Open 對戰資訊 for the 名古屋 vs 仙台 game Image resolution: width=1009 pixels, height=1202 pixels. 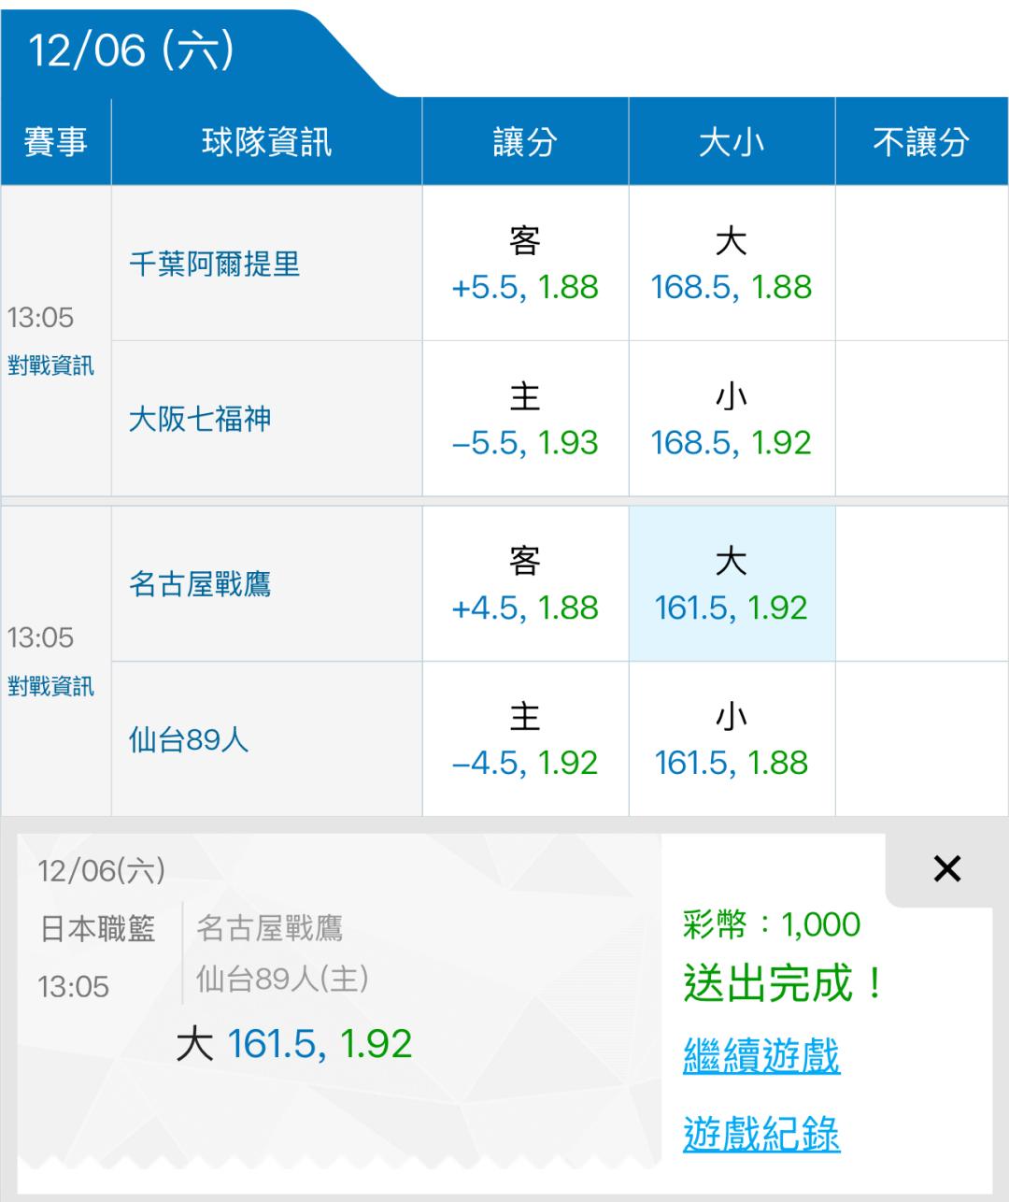click(51, 686)
